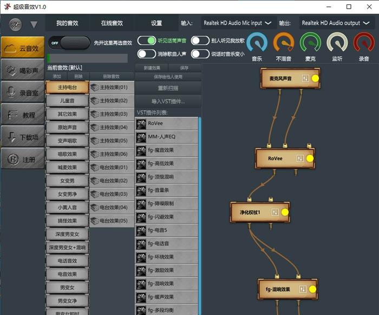Click the 云音效 cloud effects sidebar icon
Image resolution: width=379 pixels, height=315 pixels.
[x=22, y=48]
